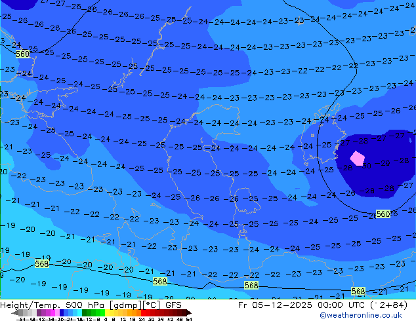
Task: Click the rightmost 568 contour label
Action: (358, 292)
